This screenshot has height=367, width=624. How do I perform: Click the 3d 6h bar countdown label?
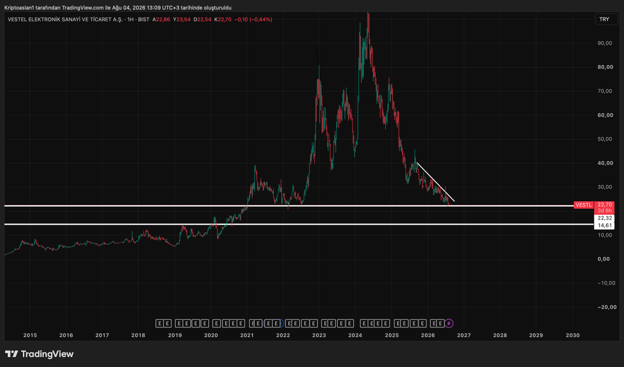tap(604, 210)
